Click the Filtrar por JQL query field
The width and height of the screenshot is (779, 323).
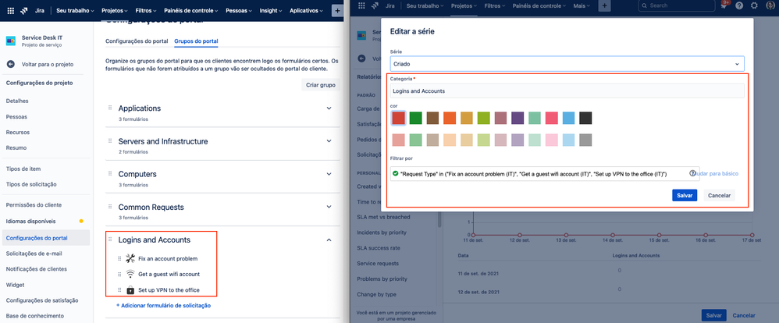point(545,173)
